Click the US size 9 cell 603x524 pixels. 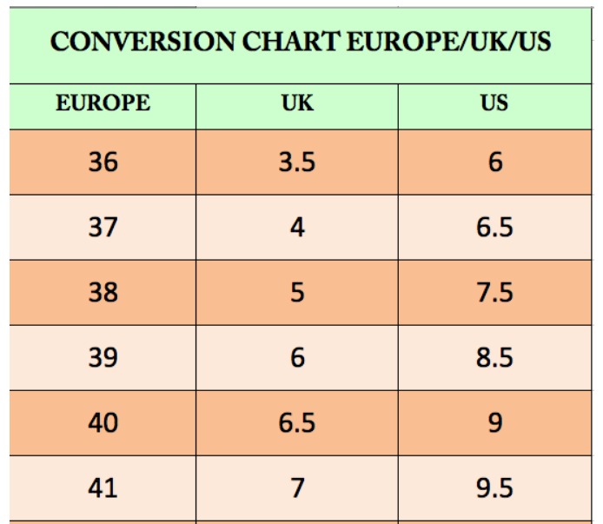click(x=494, y=423)
